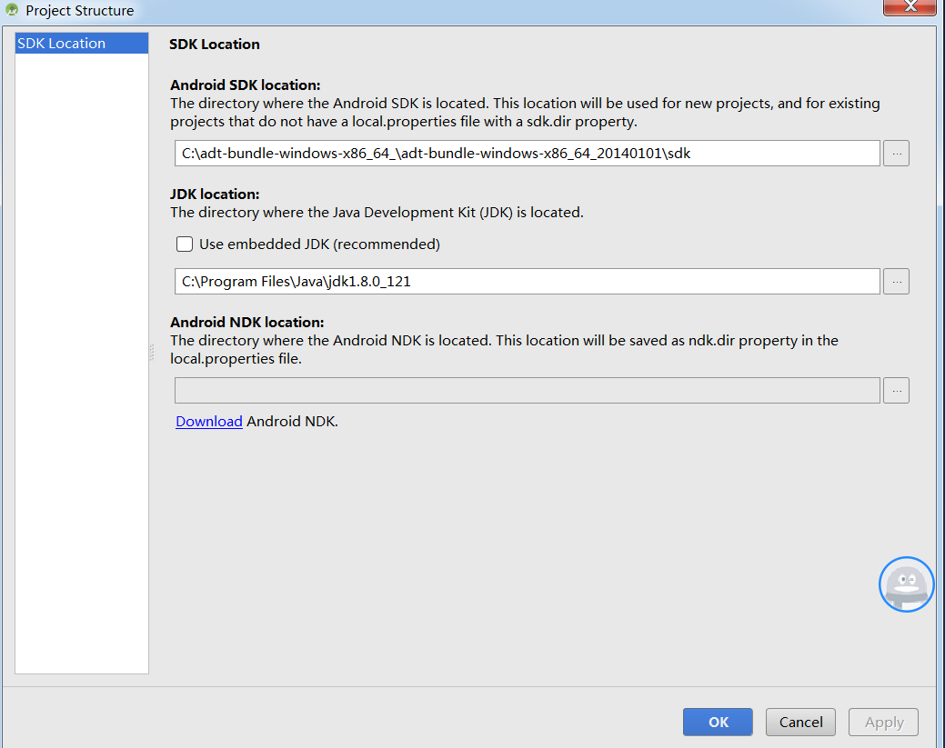Dismiss the dialog with the Cancel button
The width and height of the screenshot is (945, 748).
pyautogui.click(x=800, y=723)
